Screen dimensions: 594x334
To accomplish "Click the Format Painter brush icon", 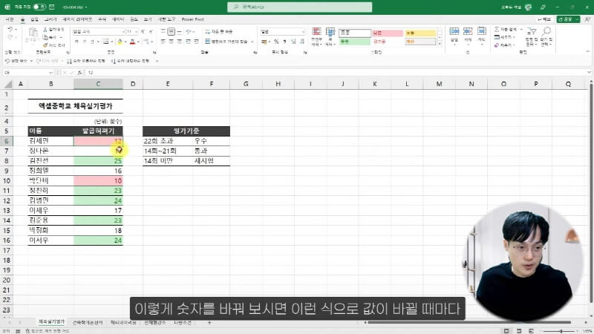I will tap(45, 45).
